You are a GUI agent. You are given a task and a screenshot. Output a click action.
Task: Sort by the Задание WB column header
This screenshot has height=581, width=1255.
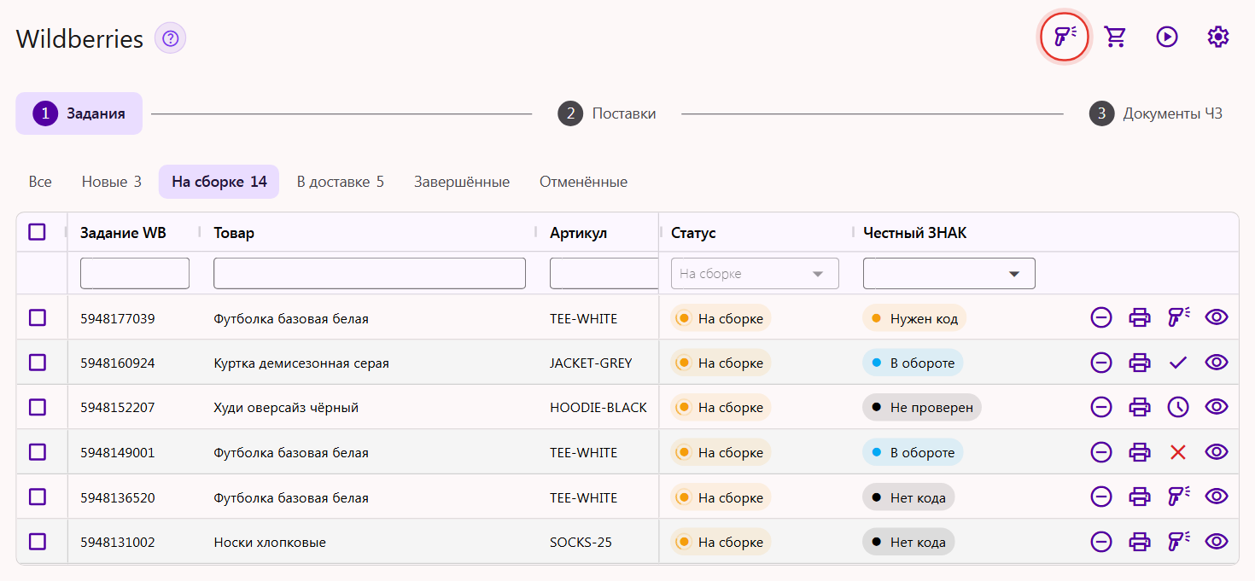click(123, 233)
